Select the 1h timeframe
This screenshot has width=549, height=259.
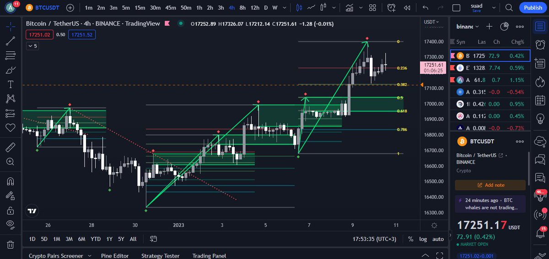[x=199, y=8]
